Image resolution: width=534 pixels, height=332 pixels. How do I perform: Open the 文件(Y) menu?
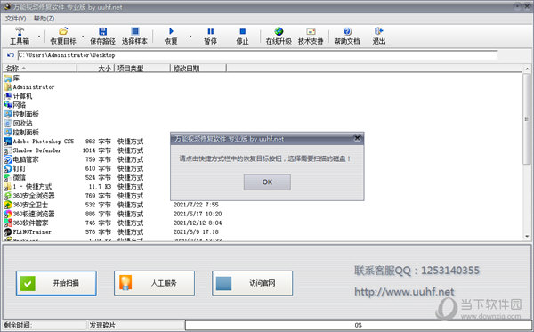15,19
